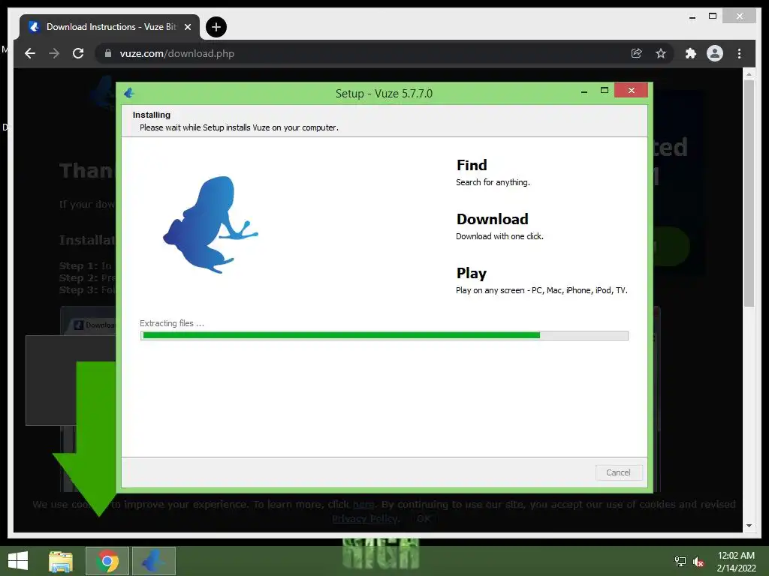
Task: Close the Vuze Setup window
Action: (x=631, y=90)
